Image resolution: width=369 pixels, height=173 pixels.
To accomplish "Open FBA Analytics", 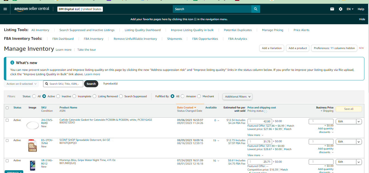I will click(238, 39).
